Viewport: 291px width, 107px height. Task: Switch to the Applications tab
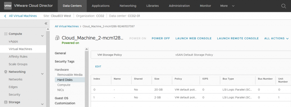tap(101, 6)
